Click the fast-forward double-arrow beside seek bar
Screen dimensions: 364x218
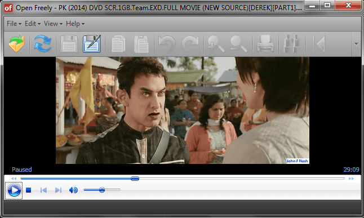[351, 179]
